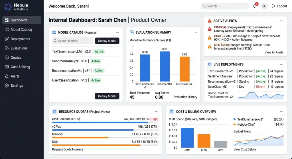
Task: Select the 'Recommendation-v3' Staging deployment row
Action: tap(246, 81)
